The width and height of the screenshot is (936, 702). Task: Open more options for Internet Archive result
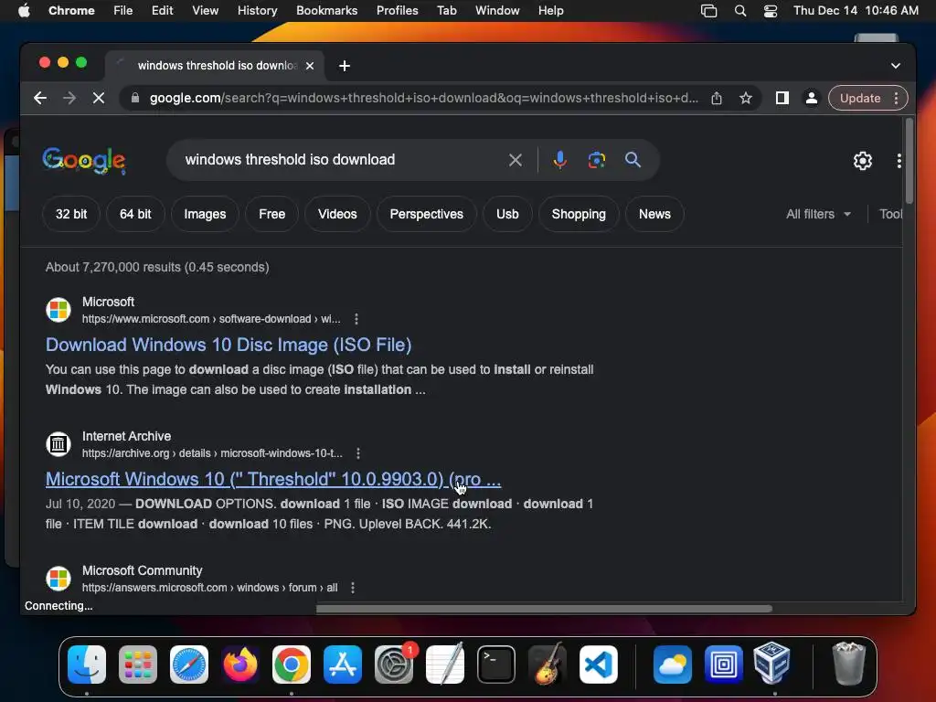(358, 453)
